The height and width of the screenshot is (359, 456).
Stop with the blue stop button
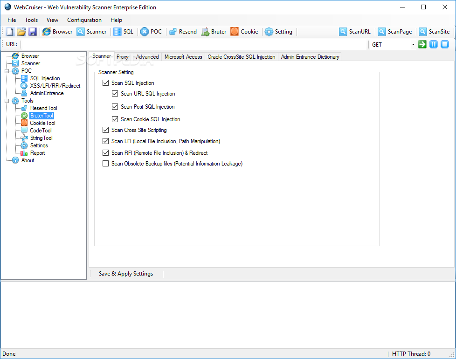coord(445,44)
